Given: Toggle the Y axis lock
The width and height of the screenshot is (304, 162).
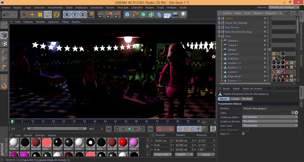Looking at the screenshot, I should point(75,15).
